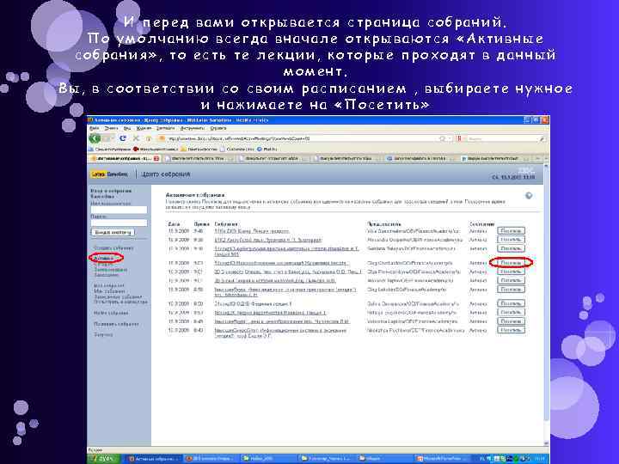Click Посетить for the 8:50 meeting
This screenshot has width=619, height=464.
[x=511, y=304]
